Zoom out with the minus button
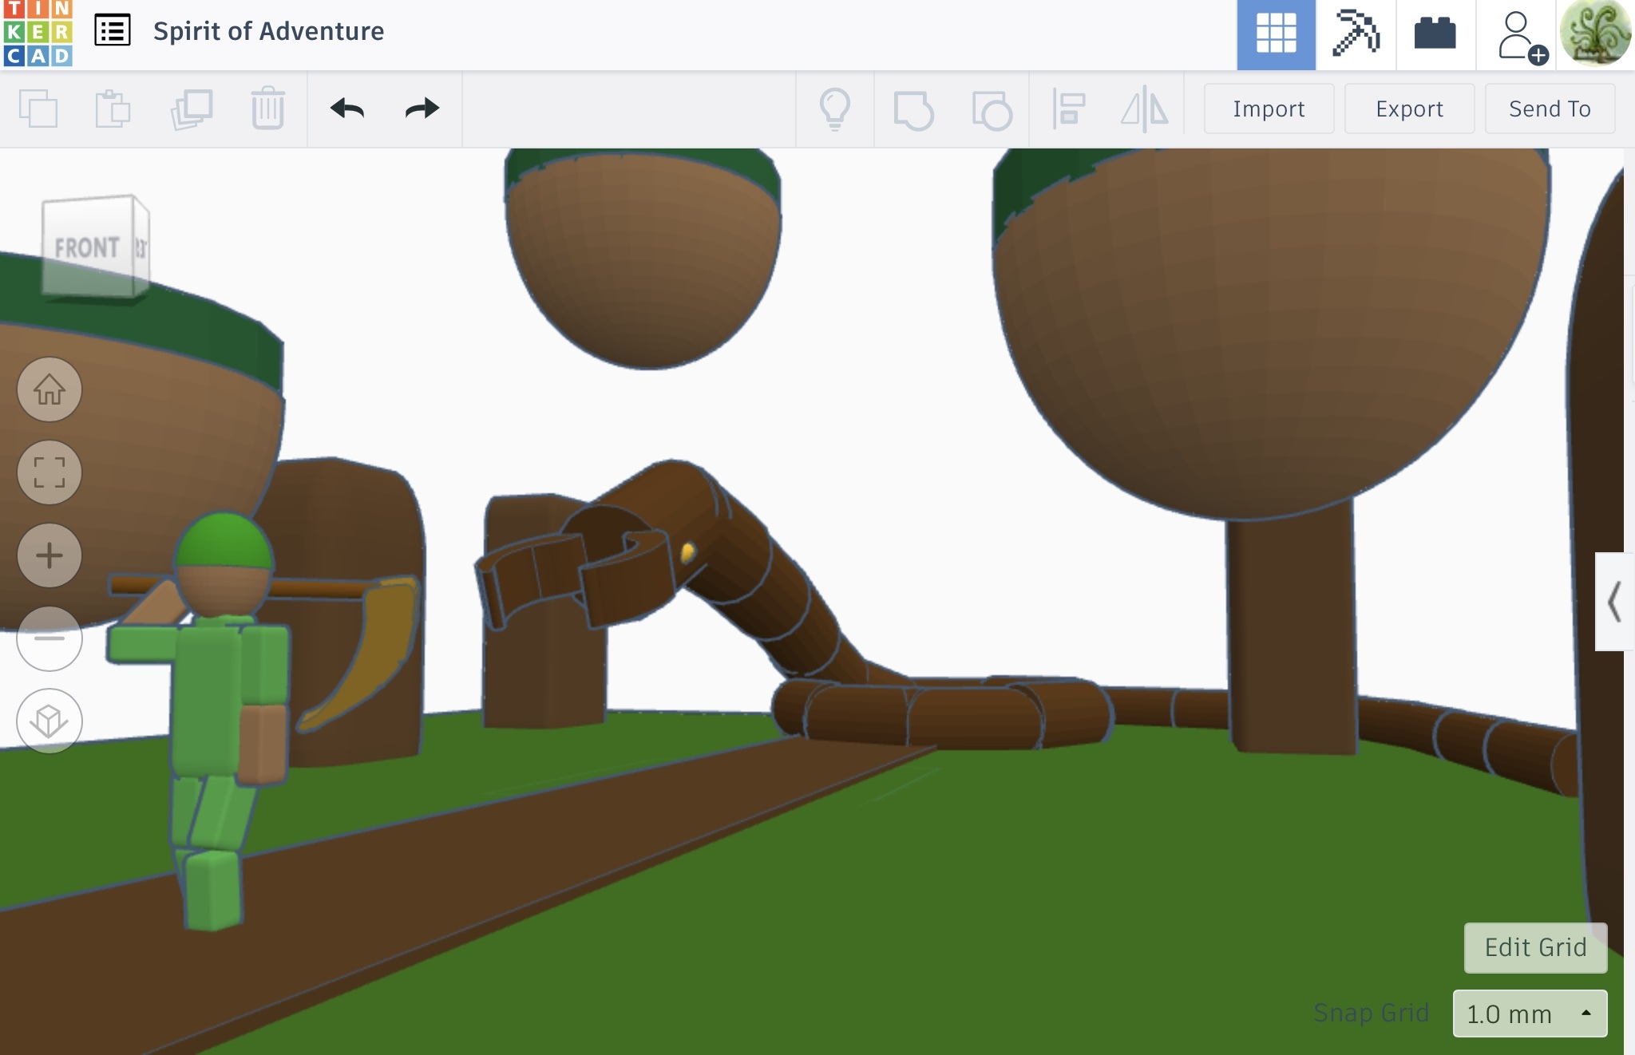This screenshot has width=1635, height=1055. [49, 638]
